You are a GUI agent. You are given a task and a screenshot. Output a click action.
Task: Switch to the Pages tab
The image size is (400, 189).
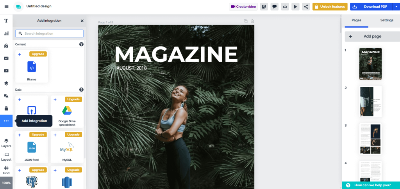pyautogui.click(x=356, y=20)
